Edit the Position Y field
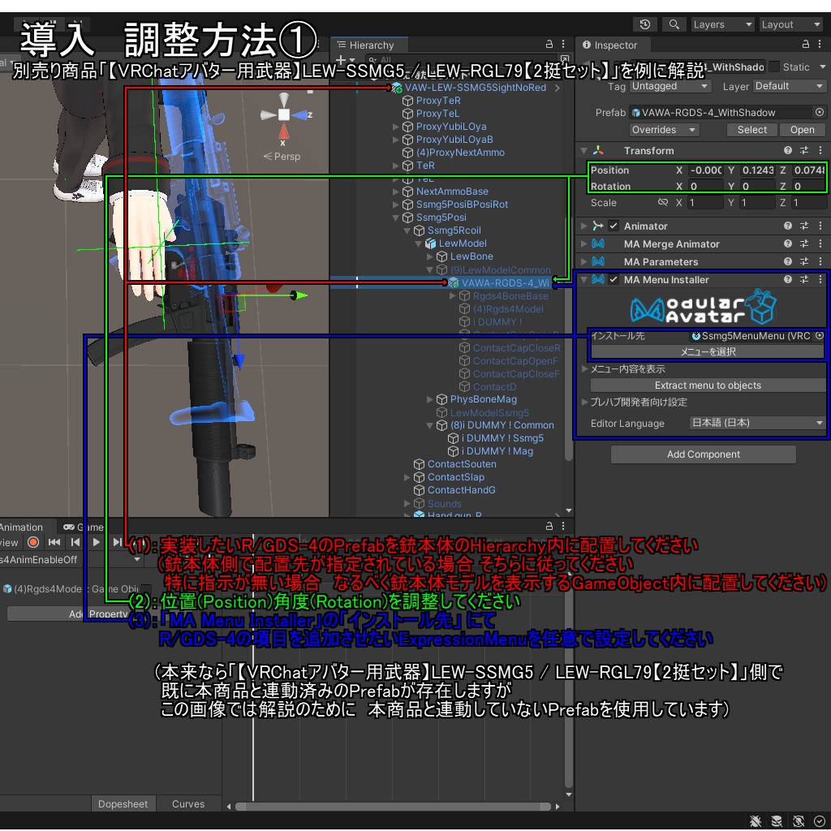The height and width of the screenshot is (831, 831). (x=757, y=170)
